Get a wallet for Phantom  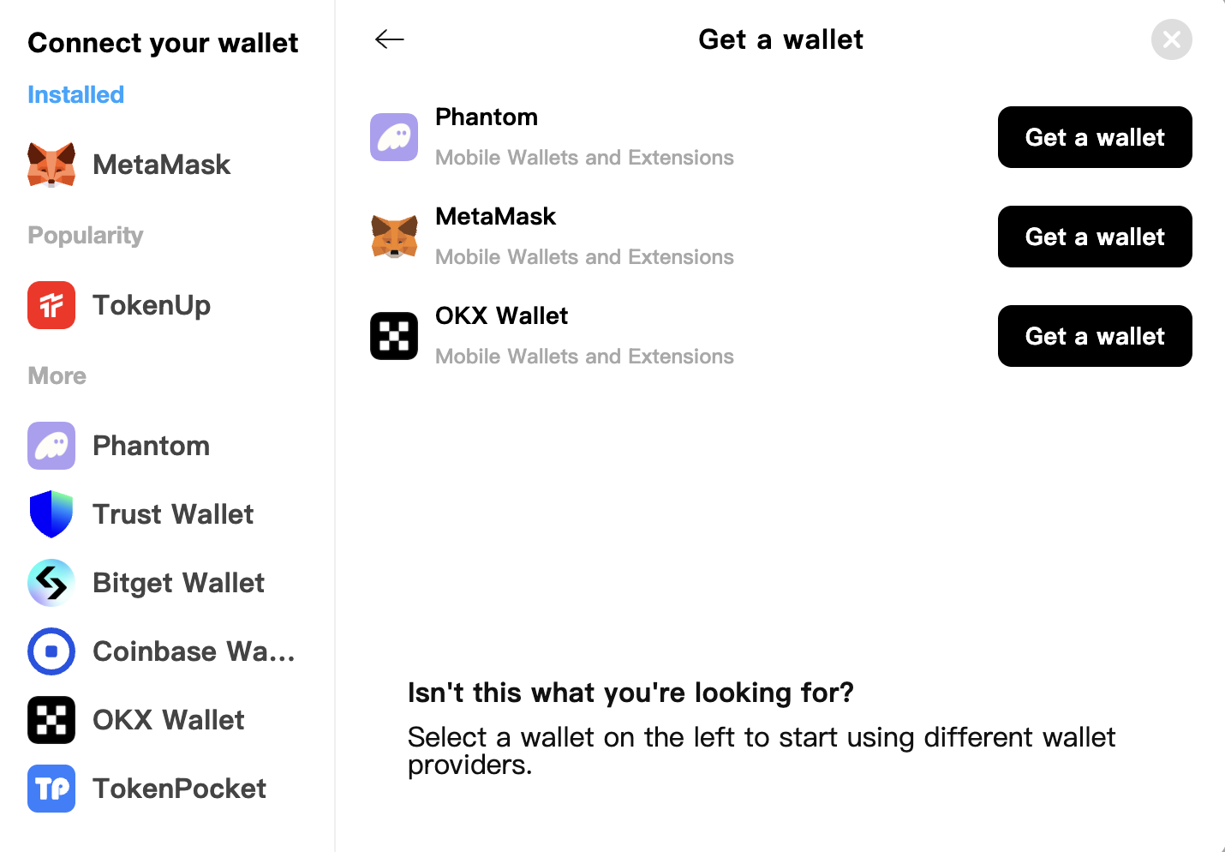1095,137
